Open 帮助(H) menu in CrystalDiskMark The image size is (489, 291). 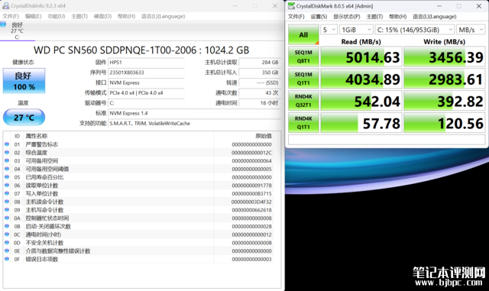(397, 17)
